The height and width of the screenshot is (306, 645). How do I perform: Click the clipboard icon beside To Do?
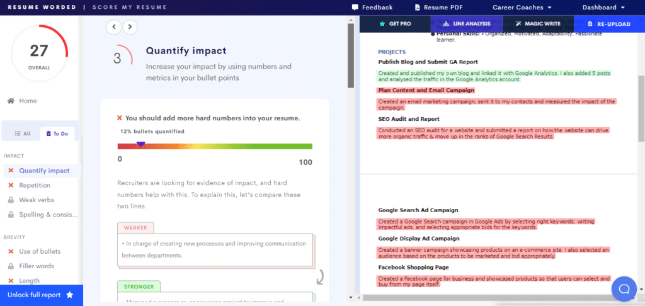pyautogui.click(x=49, y=133)
